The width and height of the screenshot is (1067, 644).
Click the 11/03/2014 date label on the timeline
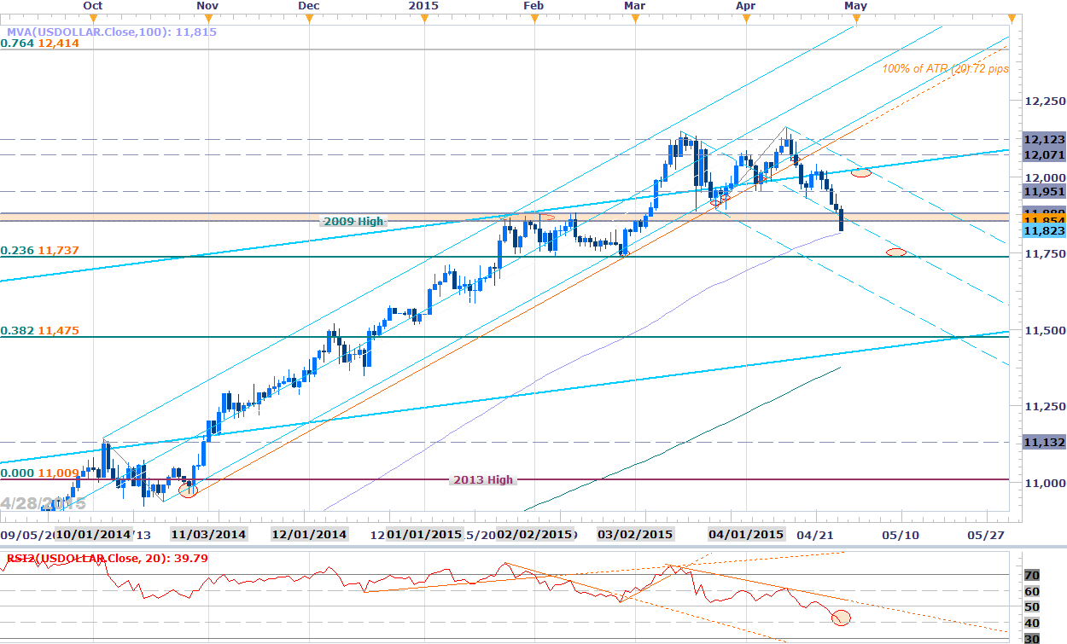pos(209,535)
